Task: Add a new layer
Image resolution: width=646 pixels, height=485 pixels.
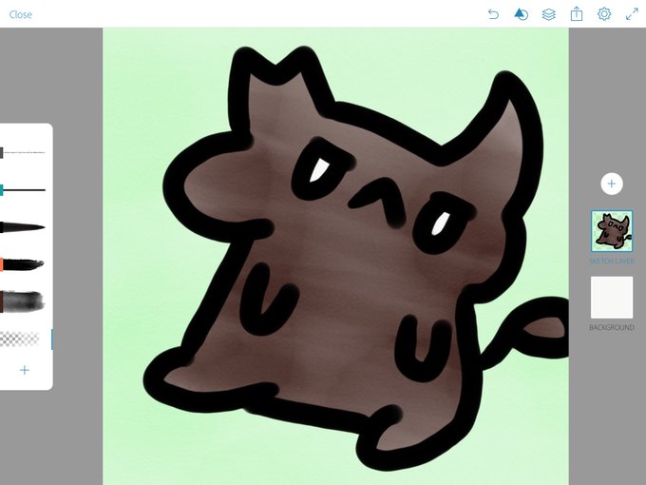Action: (612, 184)
